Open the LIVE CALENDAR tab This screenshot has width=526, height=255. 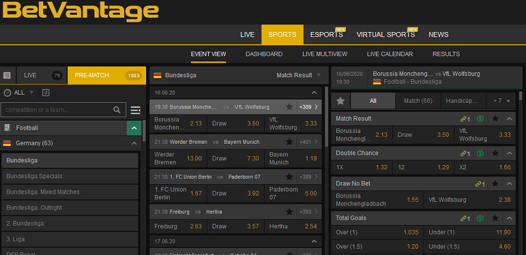coord(390,54)
